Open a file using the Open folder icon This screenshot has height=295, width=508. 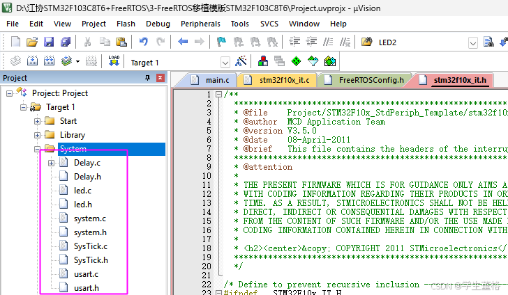32,42
